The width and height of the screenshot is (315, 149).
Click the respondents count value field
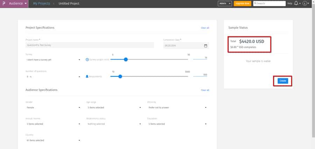click(200, 75)
